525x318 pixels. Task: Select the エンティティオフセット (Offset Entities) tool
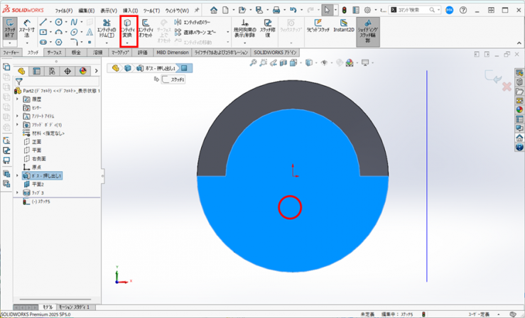(146, 28)
